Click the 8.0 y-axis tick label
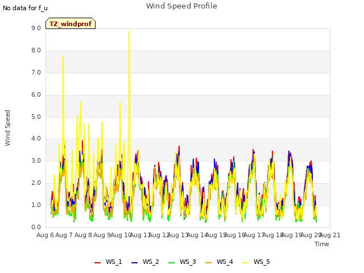The image size is (364, 273). click(36, 51)
